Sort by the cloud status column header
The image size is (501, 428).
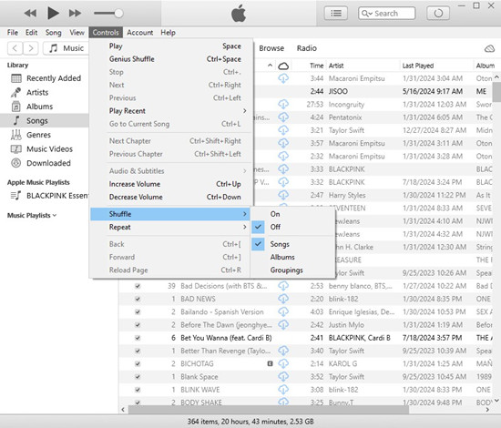283,66
